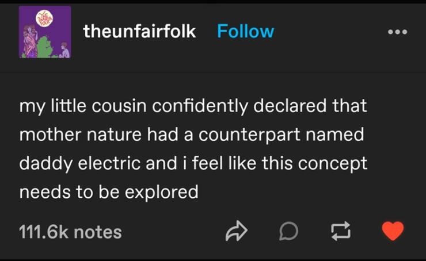Open the theunfairfolk blog name link
Screen dimensions: 426x261
click(x=139, y=31)
